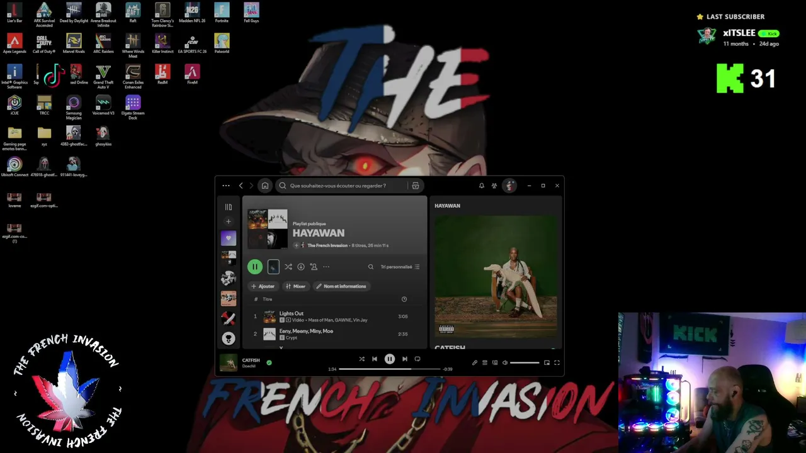Select the xyz folder on desktop
The height and width of the screenshot is (453, 806).
point(44,137)
